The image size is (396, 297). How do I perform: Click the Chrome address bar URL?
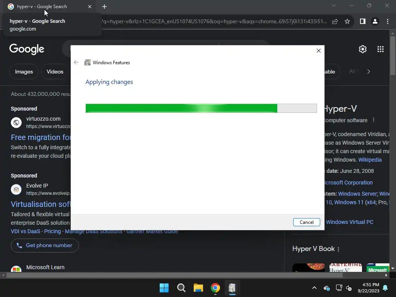coord(214,22)
